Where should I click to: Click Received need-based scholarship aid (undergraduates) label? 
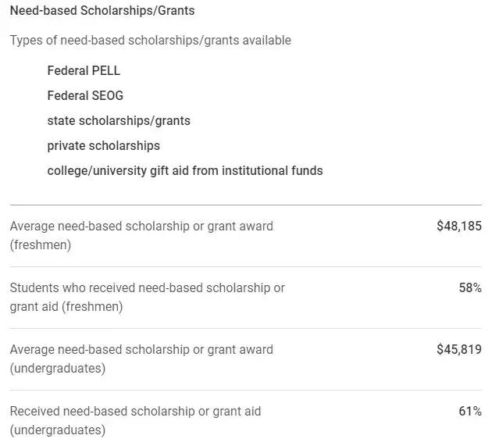pos(136,420)
